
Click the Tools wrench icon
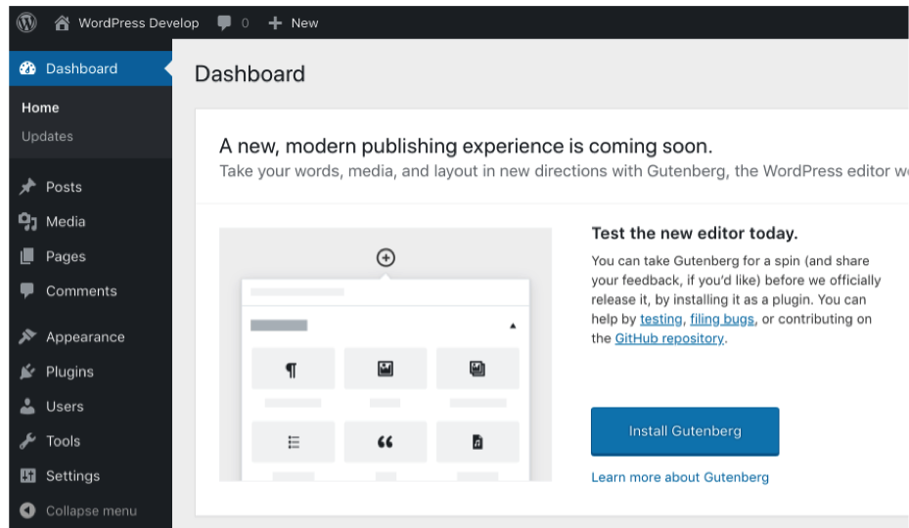[x=27, y=441]
